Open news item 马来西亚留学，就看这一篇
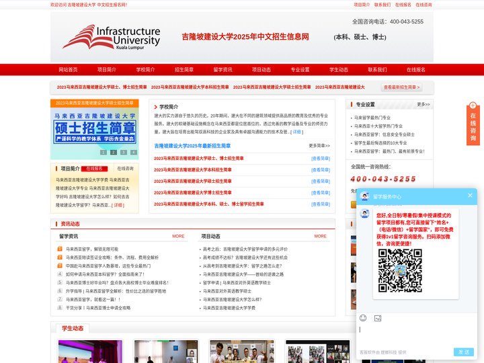This screenshot has height=363, width=484. (x=93, y=299)
